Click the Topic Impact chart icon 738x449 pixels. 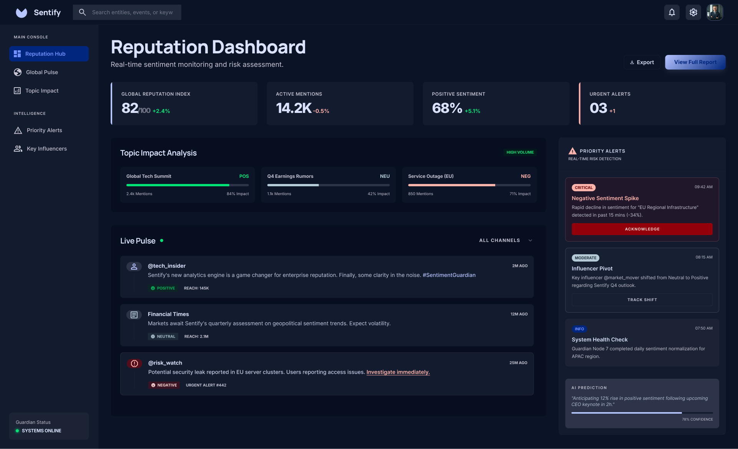17,91
